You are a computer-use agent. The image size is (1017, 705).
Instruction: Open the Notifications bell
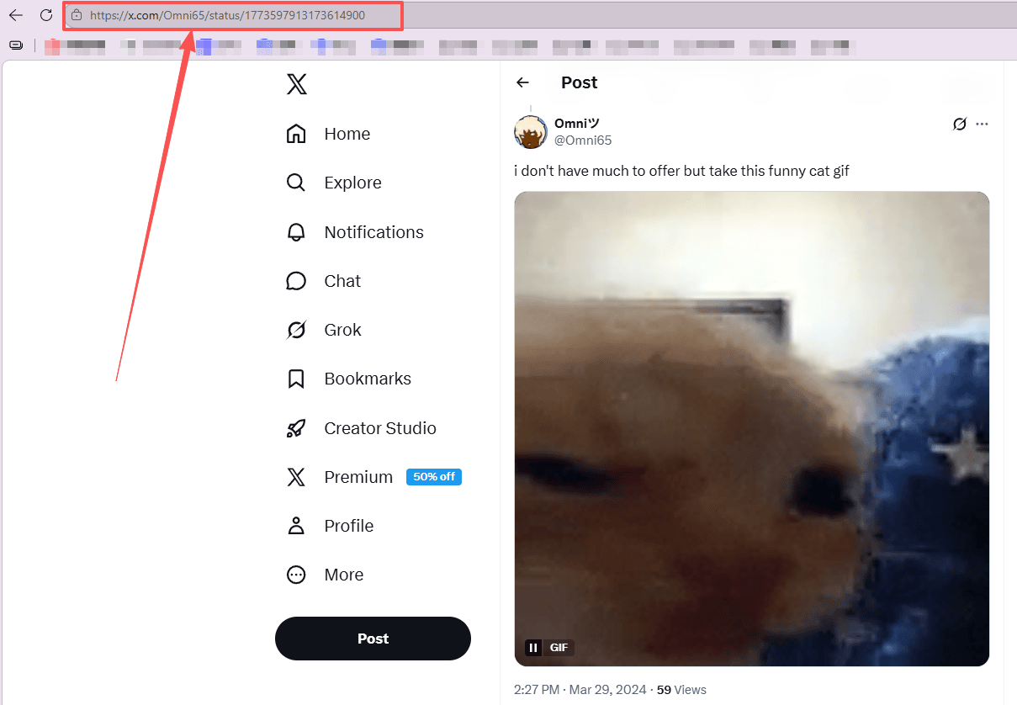pyautogui.click(x=355, y=232)
